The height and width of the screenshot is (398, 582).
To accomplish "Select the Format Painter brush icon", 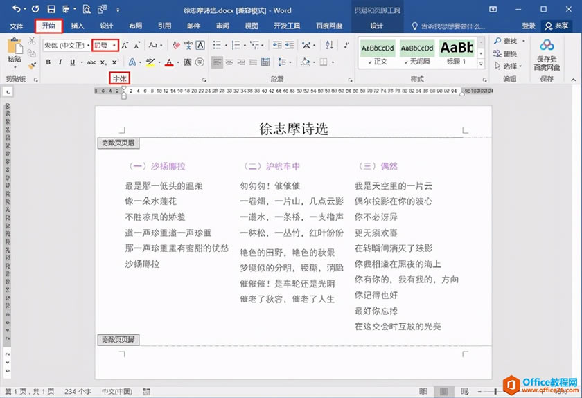I will [33, 66].
